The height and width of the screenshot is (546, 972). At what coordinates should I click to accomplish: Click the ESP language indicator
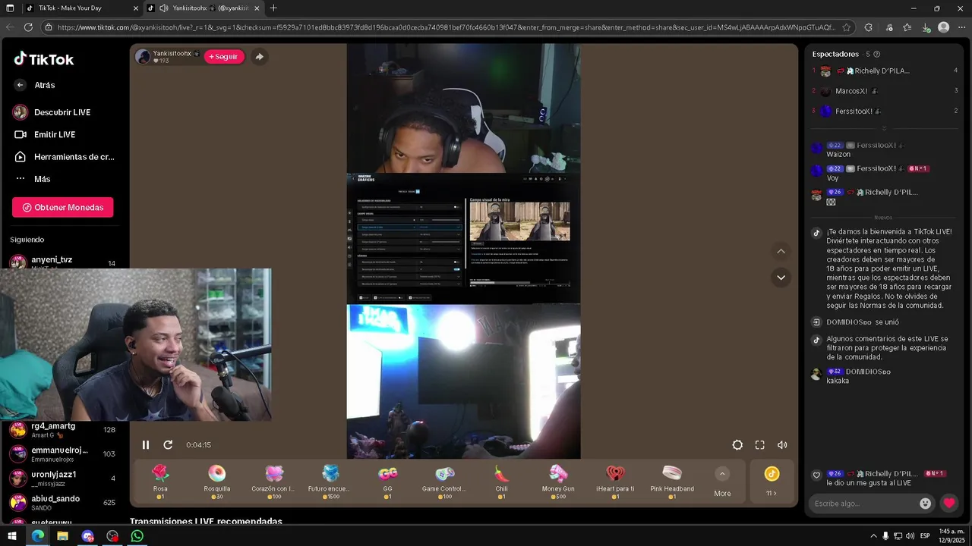925,536
